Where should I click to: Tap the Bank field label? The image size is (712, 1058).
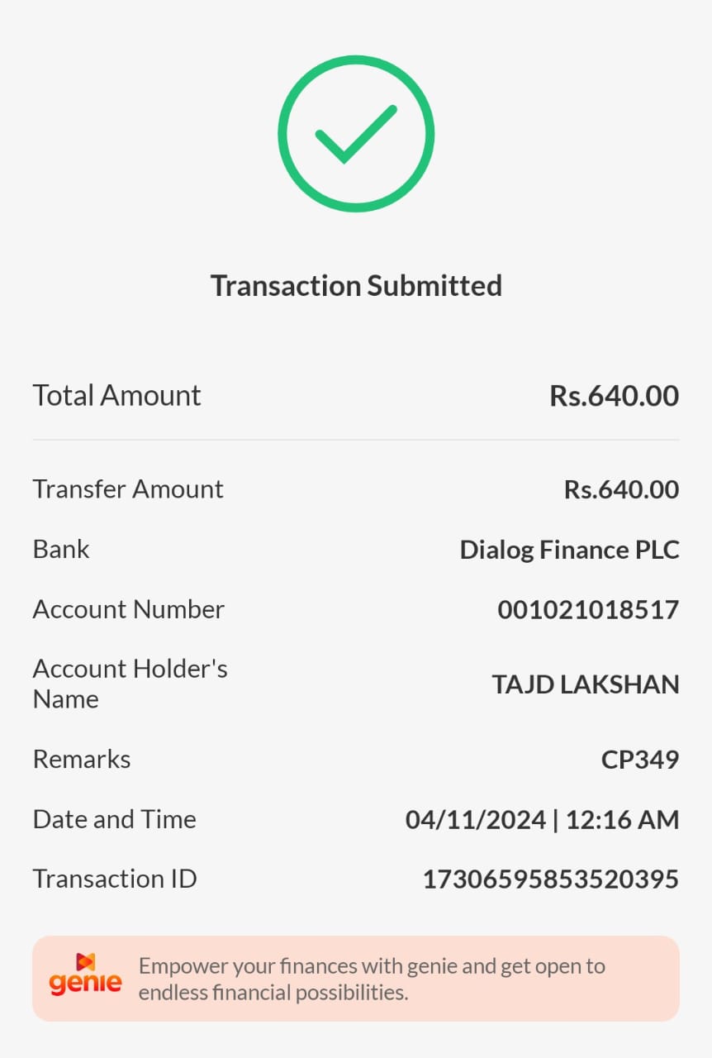(61, 550)
